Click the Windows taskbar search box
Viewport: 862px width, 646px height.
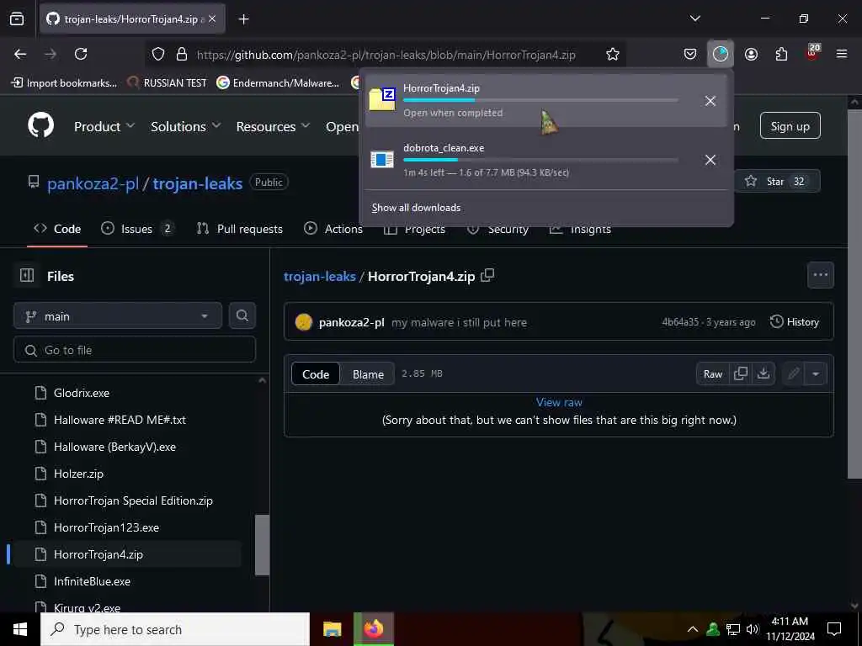coord(175,629)
